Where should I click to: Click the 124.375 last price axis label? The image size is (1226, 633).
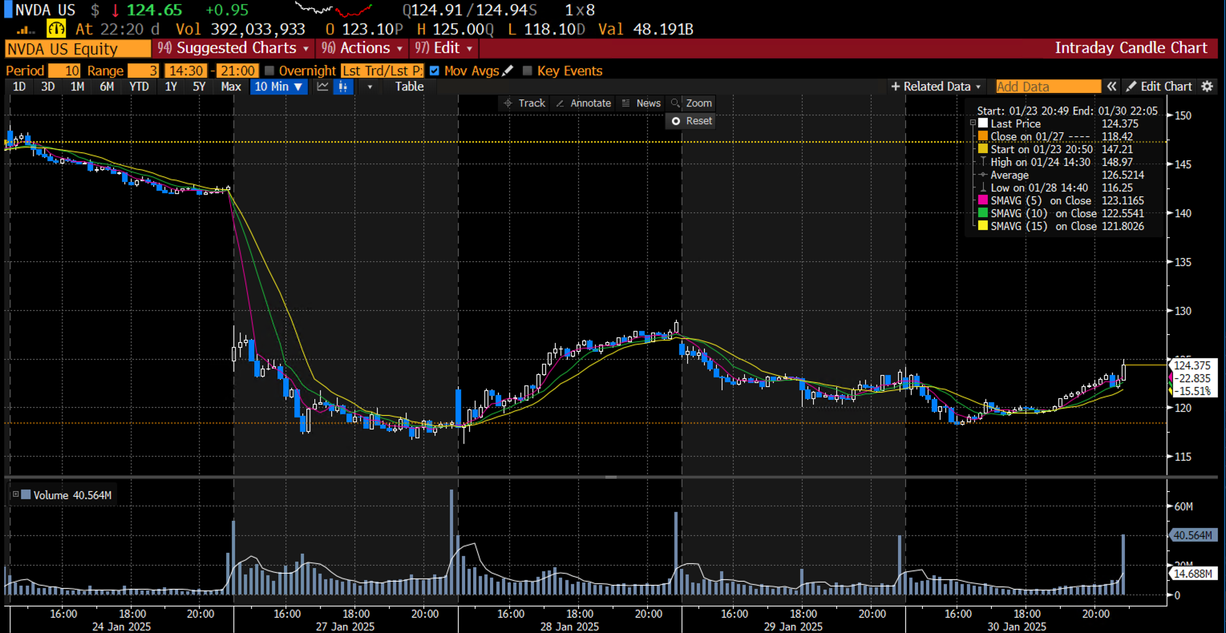1193,365
